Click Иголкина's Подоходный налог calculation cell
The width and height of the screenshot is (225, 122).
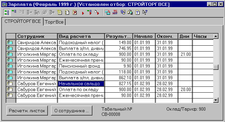pos(81,72)
